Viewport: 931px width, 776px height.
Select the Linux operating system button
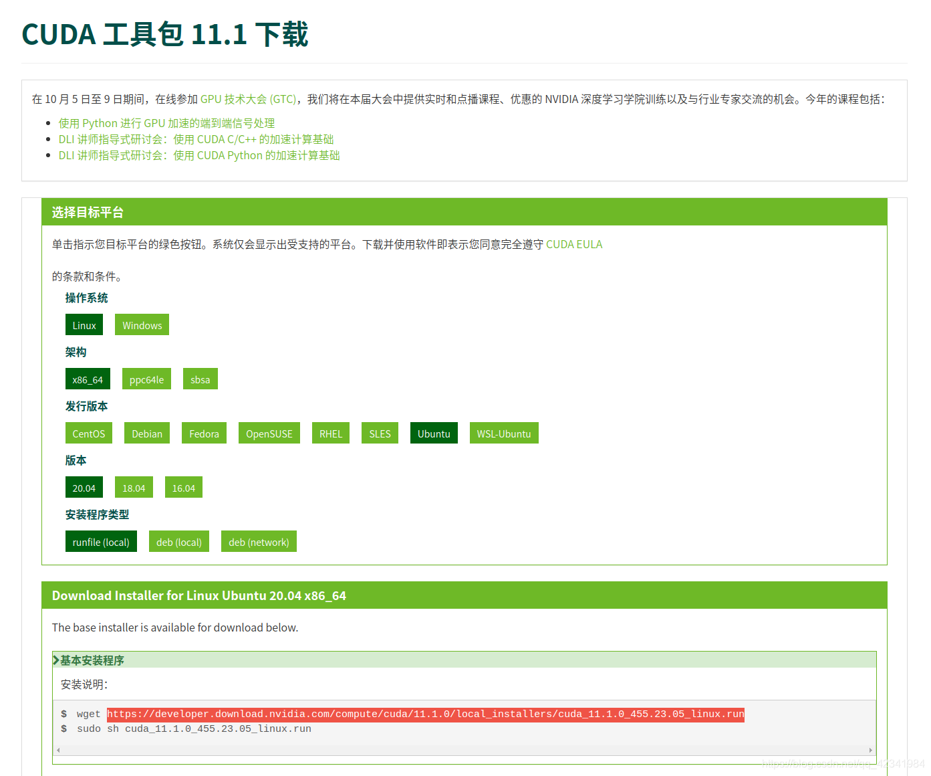coord(84,325)
